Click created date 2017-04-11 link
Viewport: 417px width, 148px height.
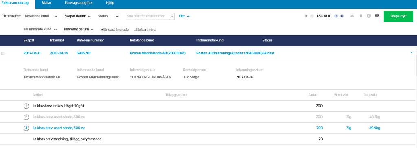pyautogui.click(x=32, y=53)
